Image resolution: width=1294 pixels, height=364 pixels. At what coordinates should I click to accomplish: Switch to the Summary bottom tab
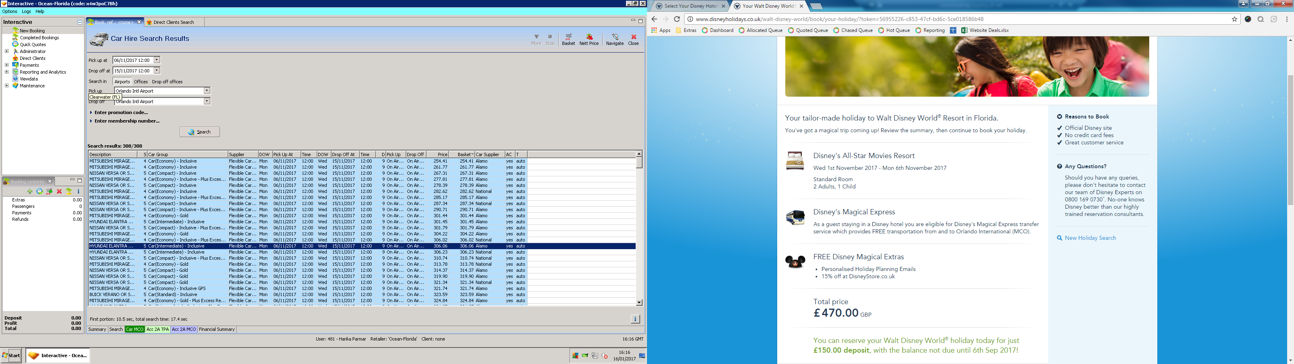click(97, 329)
